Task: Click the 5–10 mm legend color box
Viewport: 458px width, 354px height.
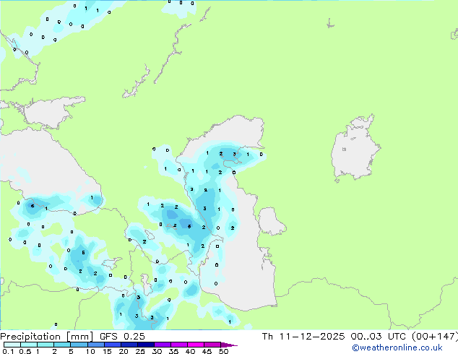Action: pyautogui.click(x=79, y=345)
